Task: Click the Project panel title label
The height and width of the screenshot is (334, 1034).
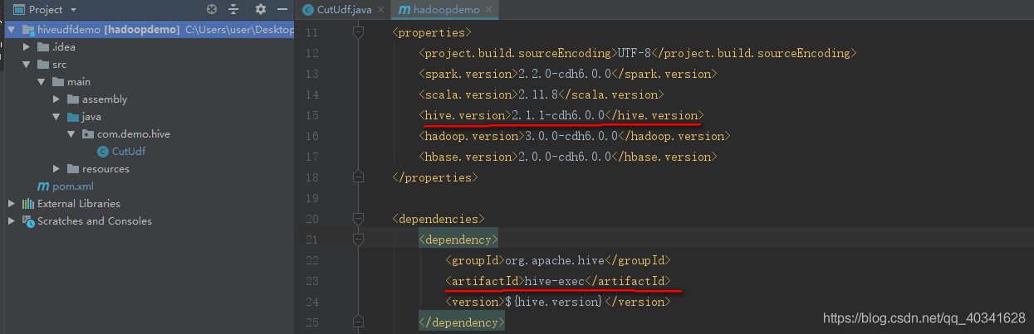Action: click(46, 10)
